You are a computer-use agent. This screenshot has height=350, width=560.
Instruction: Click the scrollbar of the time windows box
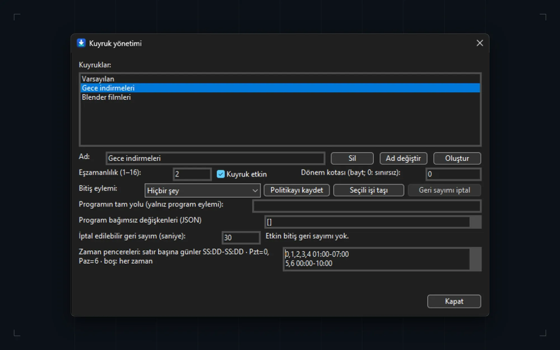point(475,259)
